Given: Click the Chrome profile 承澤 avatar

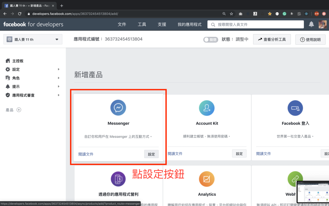Looking at the screenshot, I should (x=316, y=14).
